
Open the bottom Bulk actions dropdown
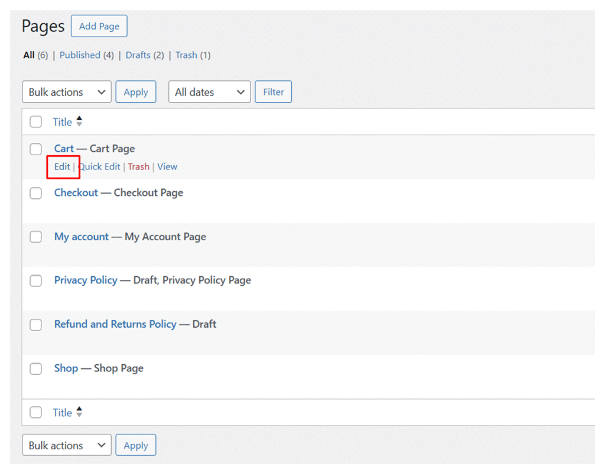(66, 446)
